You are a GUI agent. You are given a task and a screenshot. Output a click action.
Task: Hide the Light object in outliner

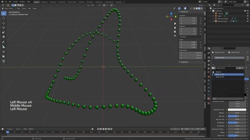[248, 16]
